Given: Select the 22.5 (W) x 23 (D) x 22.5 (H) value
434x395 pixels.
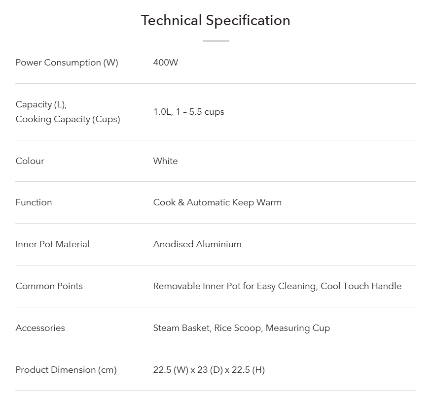Looking at the screenshot, I should [x=209, y=370].
